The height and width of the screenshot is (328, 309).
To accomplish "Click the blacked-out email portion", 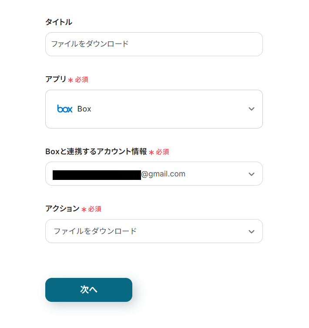I will tap(97, 175).
